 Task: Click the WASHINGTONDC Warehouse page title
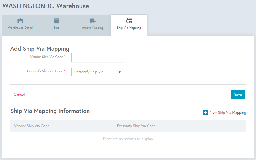46,6
